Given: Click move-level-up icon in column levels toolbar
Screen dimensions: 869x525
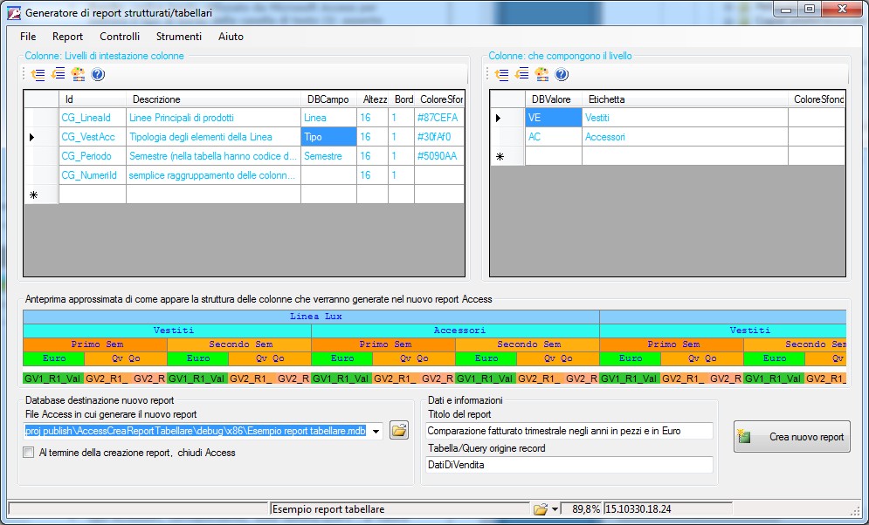Looking at the screenshot, I should tap(38, 74).
